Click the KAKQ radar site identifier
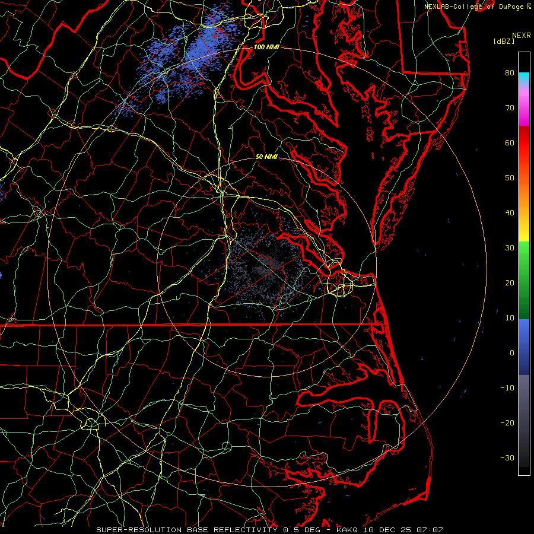 pos(347,530)
